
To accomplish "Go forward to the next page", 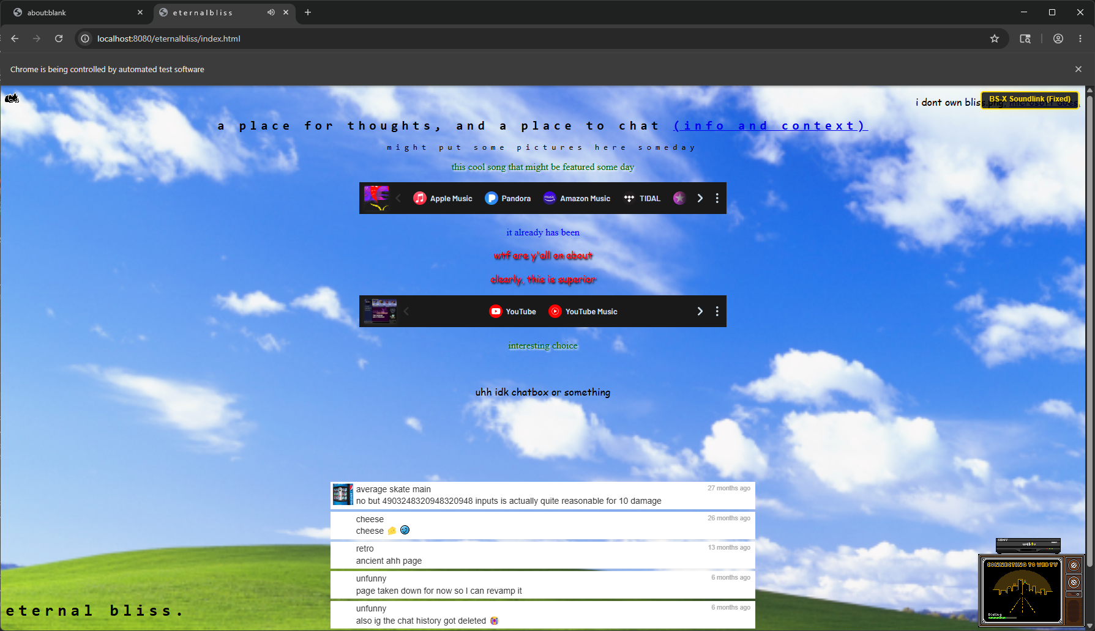I will tap(37, 39).
